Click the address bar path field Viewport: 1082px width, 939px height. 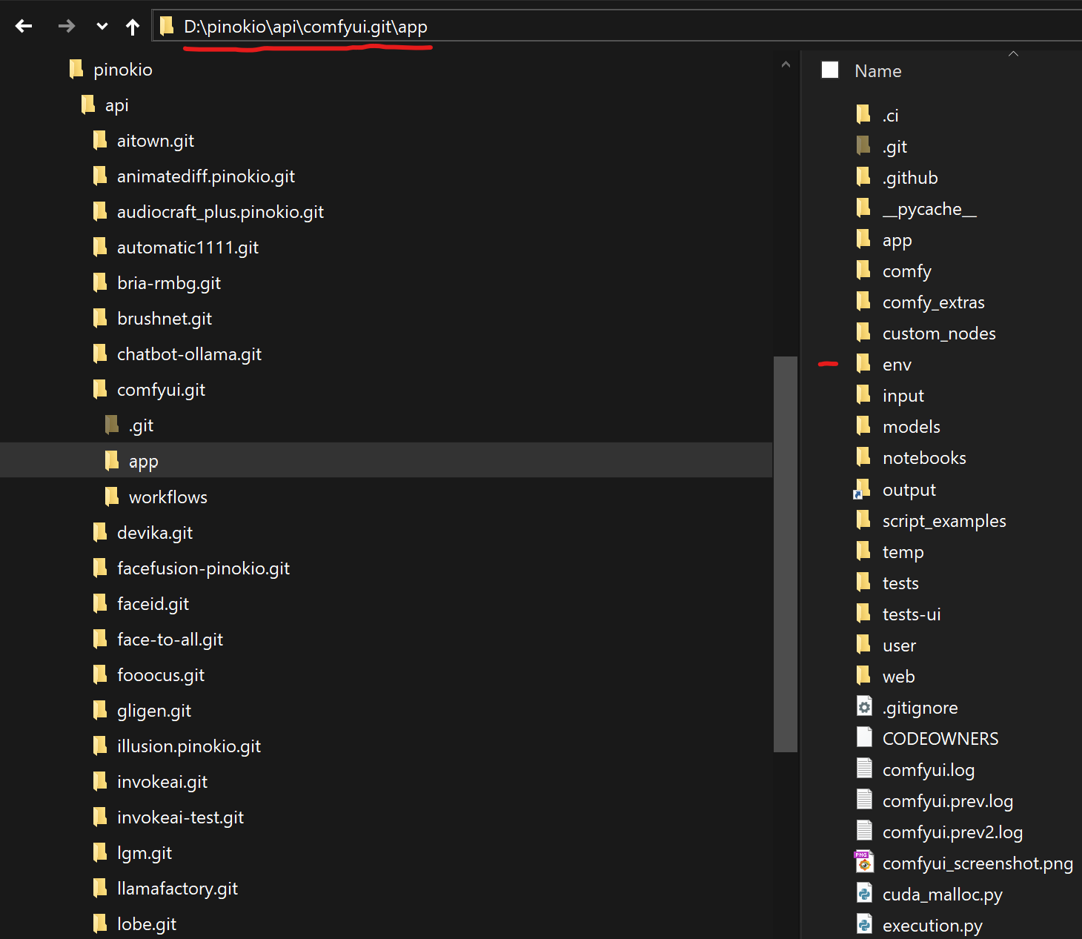(617, 27)
